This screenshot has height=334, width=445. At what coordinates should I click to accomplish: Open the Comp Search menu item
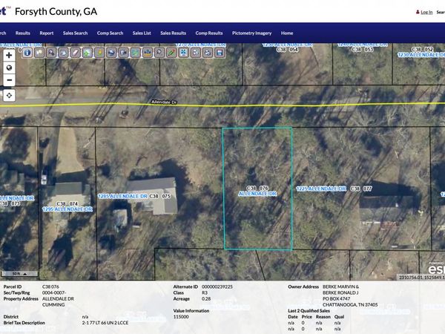110,33
